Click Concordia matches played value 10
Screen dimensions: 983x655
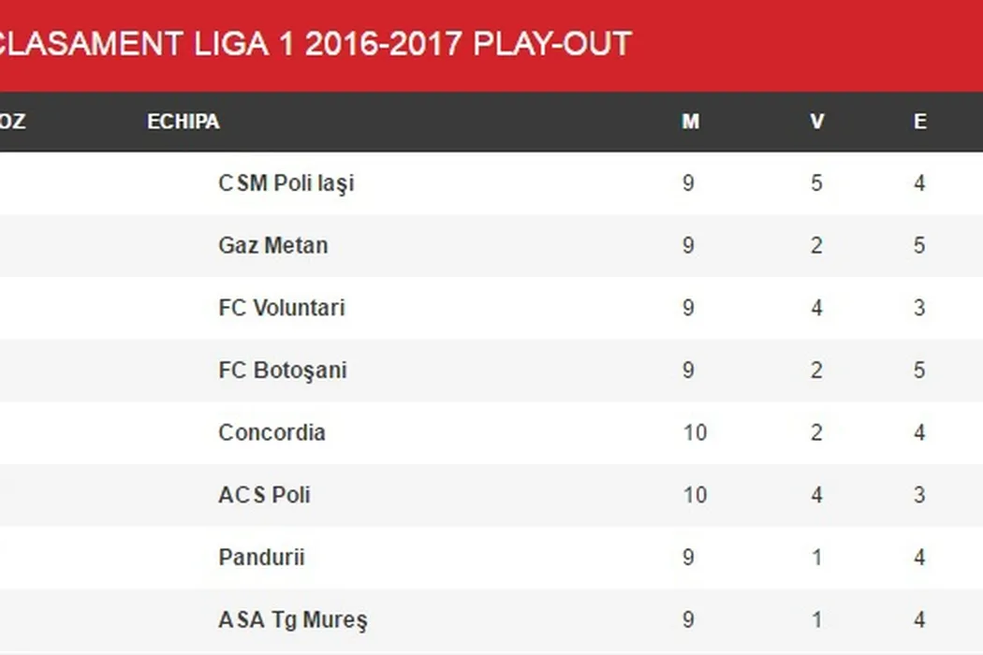pyautogui.click(x=695, y=432)
